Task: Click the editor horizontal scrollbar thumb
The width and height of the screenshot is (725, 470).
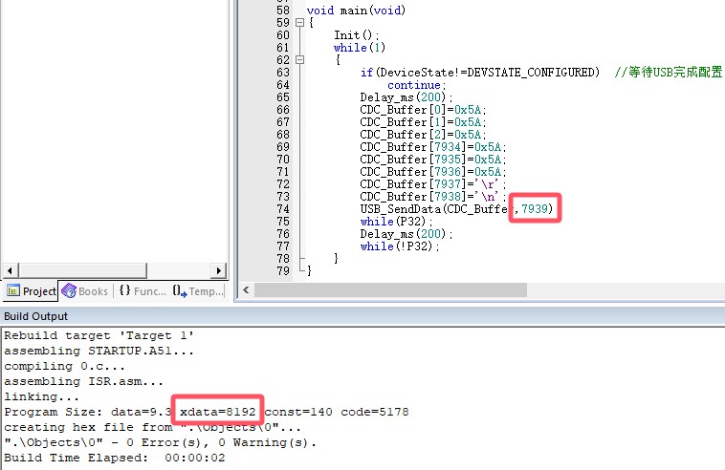Action: click(x=390, y=290)
